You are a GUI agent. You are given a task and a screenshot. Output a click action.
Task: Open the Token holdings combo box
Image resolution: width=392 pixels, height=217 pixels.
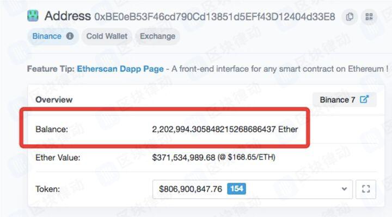[253, 189]
